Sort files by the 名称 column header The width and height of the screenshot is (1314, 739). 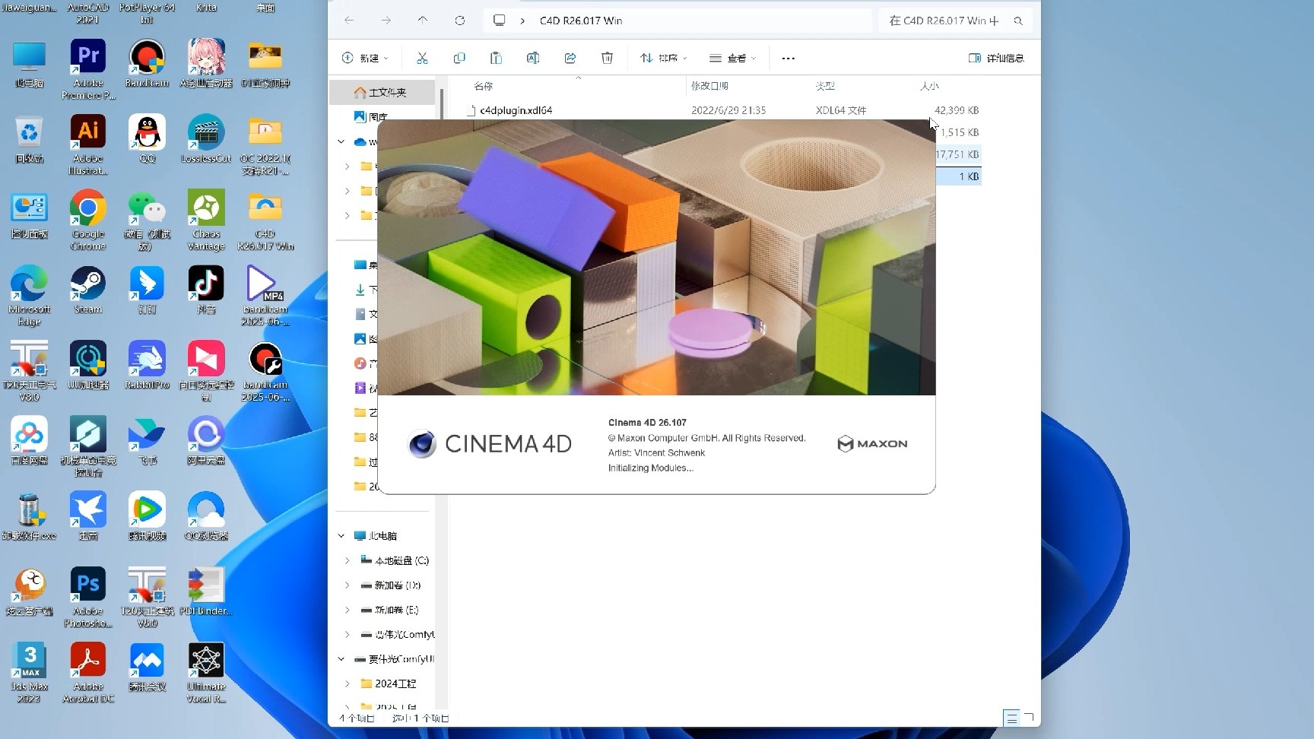point(484,86)
